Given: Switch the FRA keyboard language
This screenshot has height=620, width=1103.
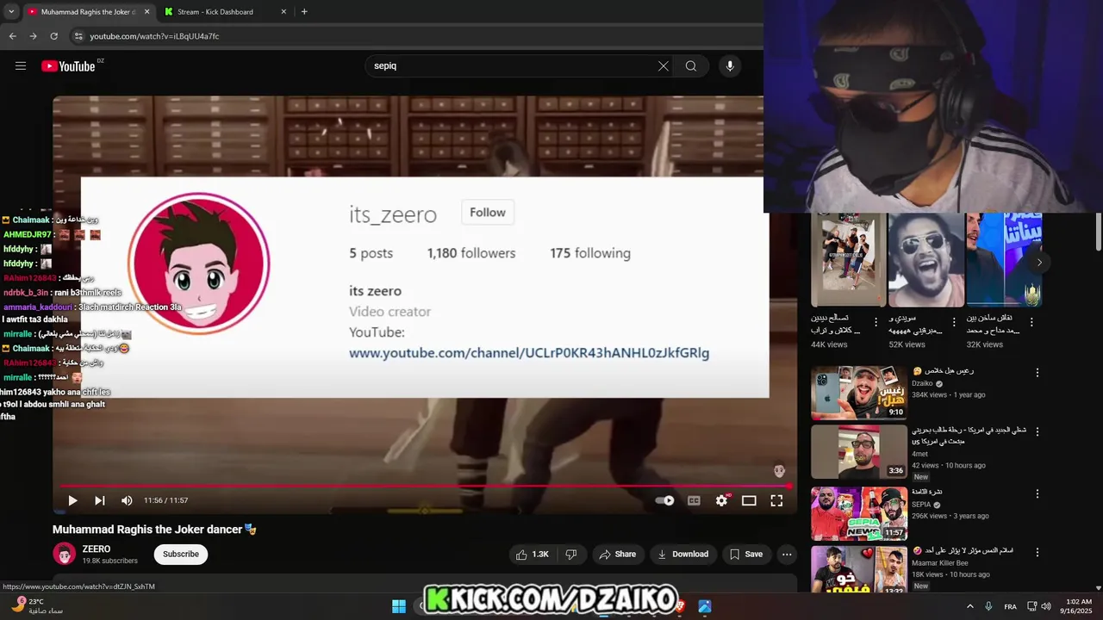Looking at the screenshot, I should click(1010, 607).
